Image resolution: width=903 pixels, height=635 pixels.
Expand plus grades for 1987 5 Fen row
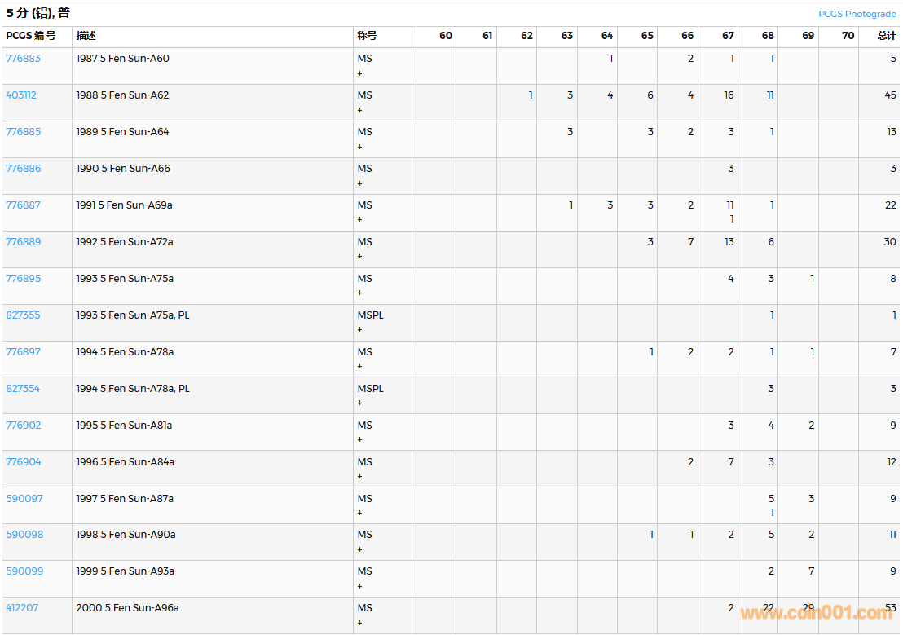[359, 73]
